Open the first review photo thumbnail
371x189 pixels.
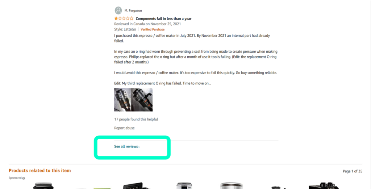point(122,100)
